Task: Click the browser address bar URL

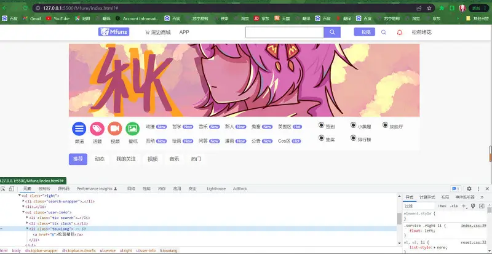Action: pyautogui.click(x=81, y=8)
